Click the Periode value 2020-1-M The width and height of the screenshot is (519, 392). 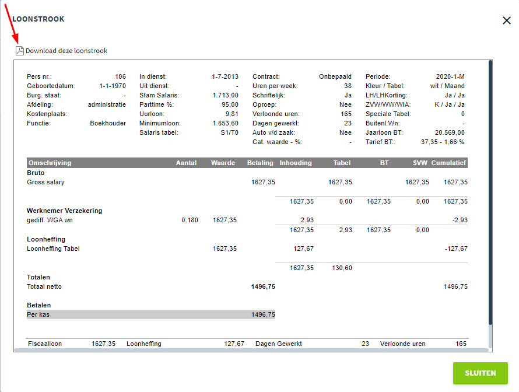[x=450, y=76]
